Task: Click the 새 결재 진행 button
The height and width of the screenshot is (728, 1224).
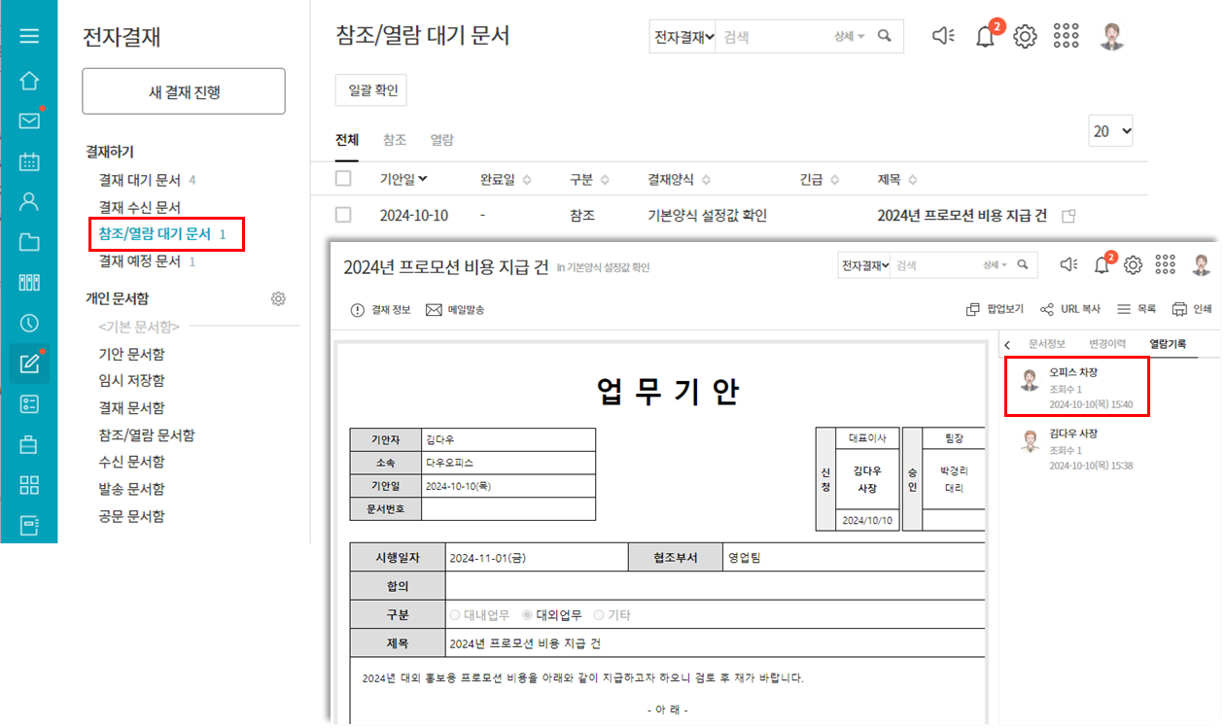Action: click(184, 92)
